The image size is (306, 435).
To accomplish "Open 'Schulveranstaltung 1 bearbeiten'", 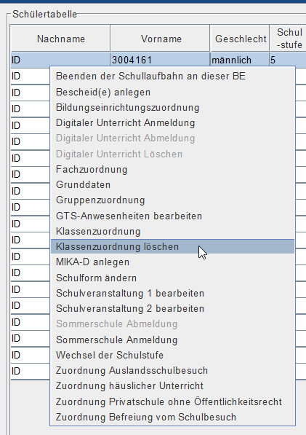I will (x=172, y=293).
